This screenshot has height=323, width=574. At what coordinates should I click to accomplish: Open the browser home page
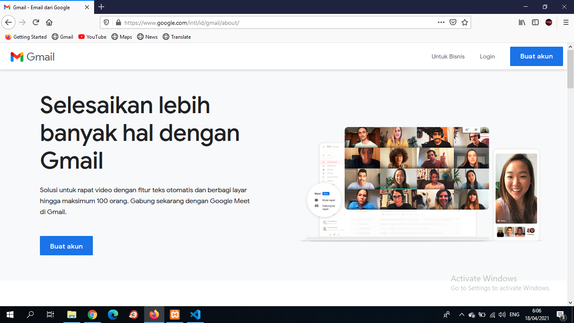coord(49,22)
